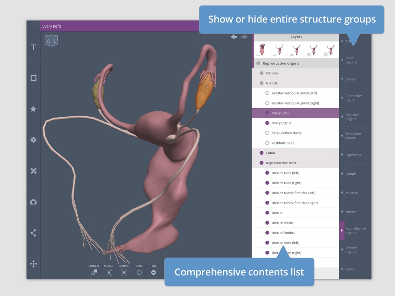Click the Examine mode icon
The width and height of the screenshot is (395, 296).
124,272
